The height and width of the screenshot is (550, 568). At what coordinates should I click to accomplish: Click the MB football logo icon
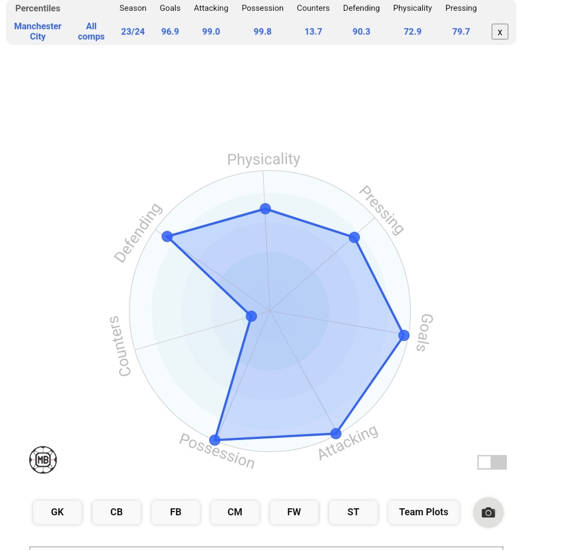tap(43, 460)
